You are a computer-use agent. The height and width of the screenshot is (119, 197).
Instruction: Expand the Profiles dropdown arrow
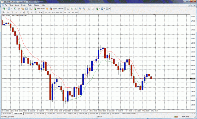pos(11,8)
